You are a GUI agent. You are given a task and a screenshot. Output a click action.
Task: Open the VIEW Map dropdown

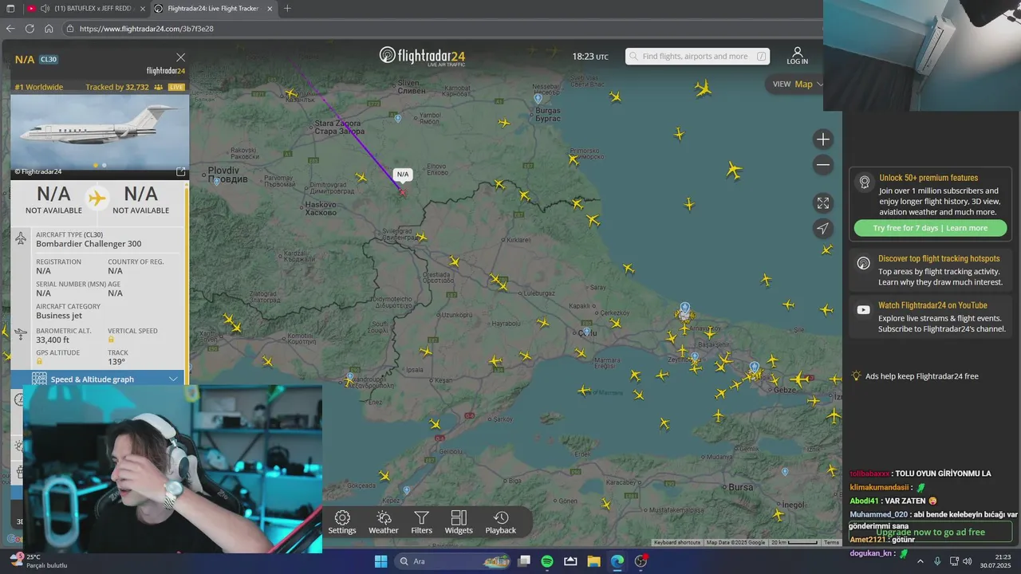(x=798, y=84)
